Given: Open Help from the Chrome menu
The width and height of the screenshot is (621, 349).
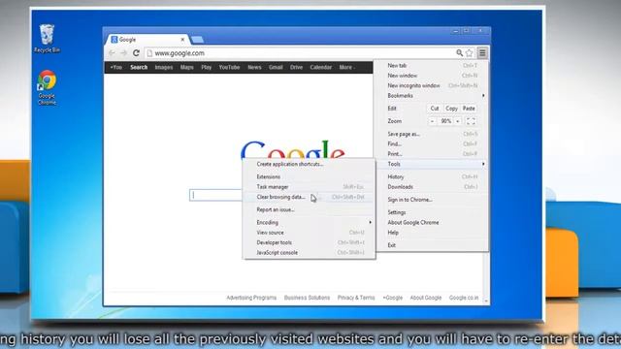Looking at the screenshot, I should 432,233.
